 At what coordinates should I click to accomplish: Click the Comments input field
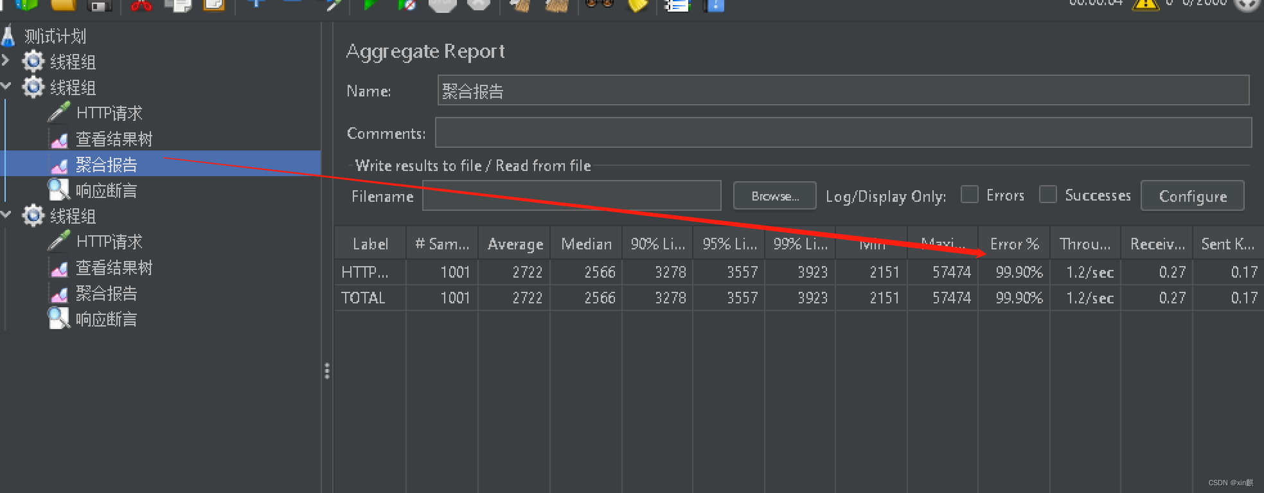click(843, 133)
